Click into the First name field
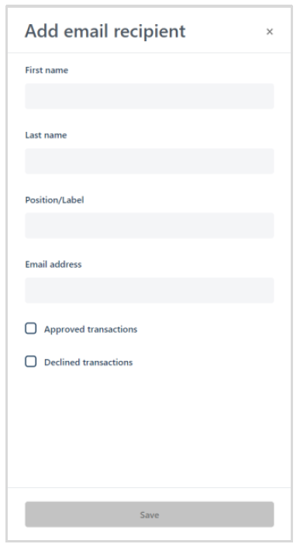The image size is (300, 544). [x=150, y=96]
